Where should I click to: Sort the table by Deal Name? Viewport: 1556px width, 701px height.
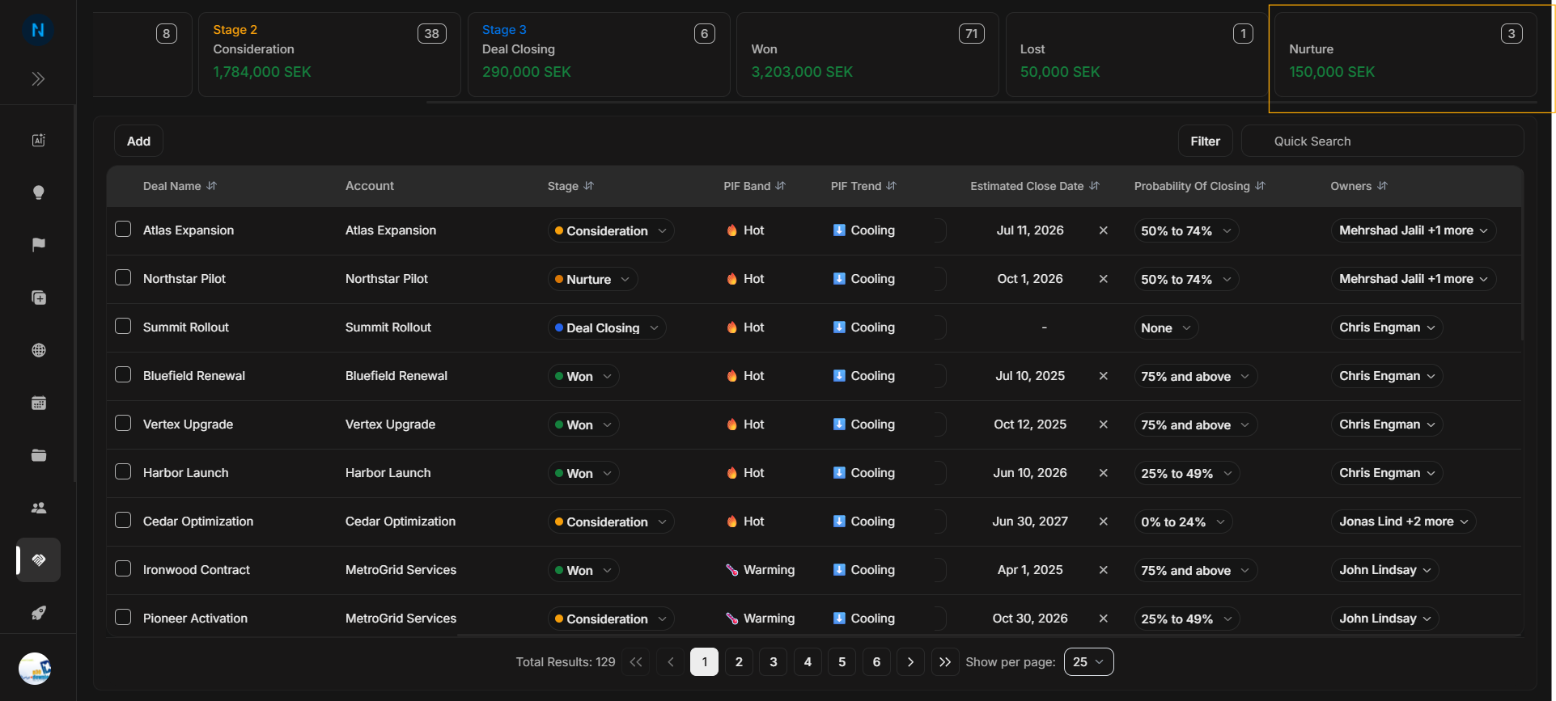(211, 186)
